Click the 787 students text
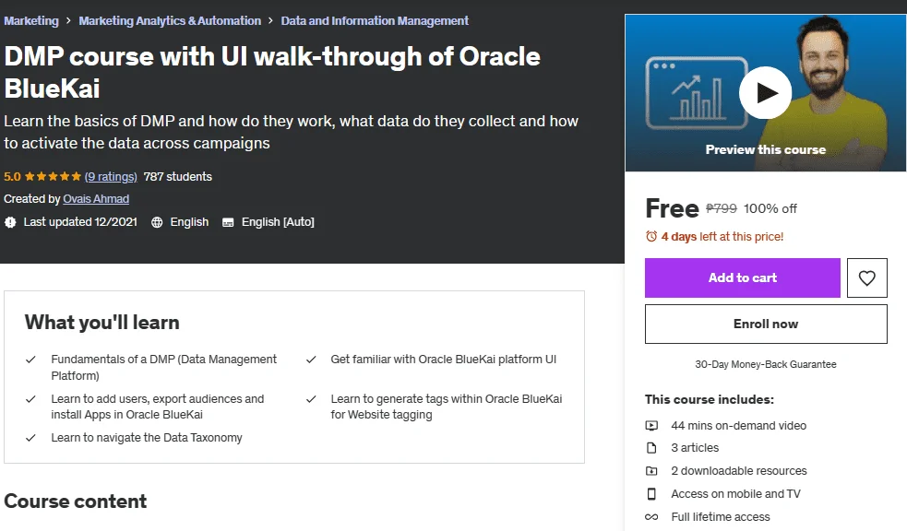Image resolution: width=907 pixels, height=531 pixels. pyautogui.click(x=177, y=177)
